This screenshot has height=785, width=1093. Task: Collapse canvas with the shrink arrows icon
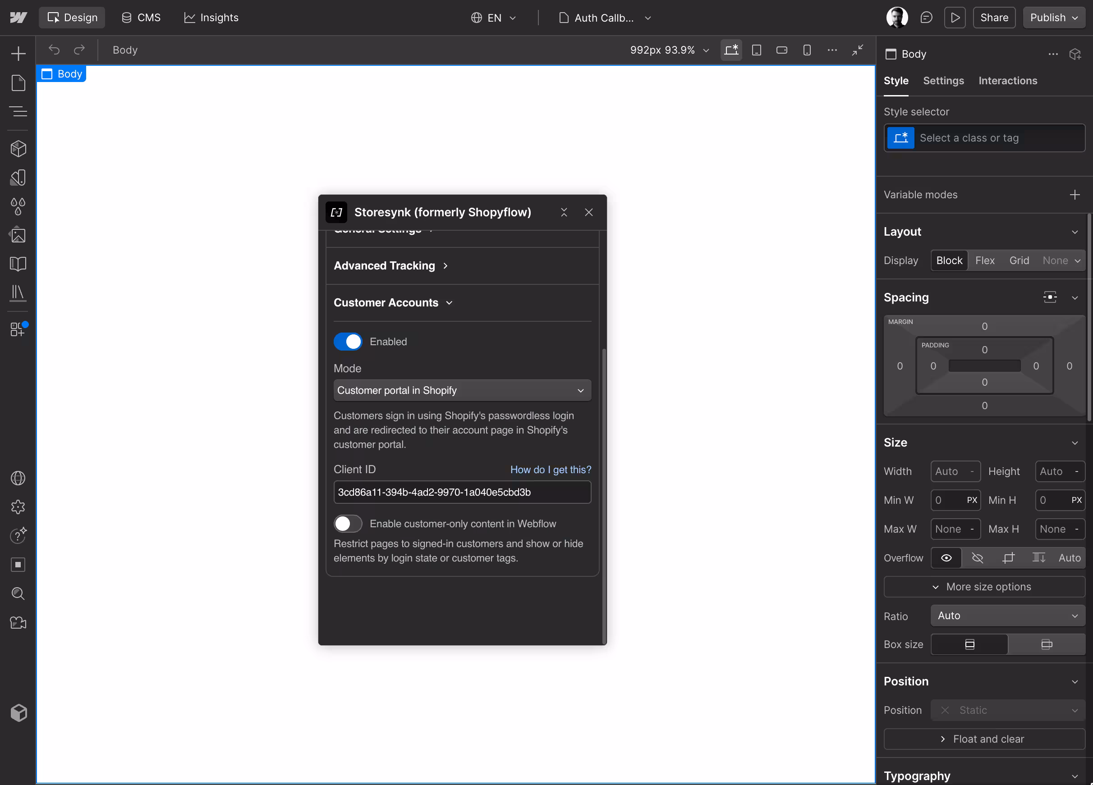857,50
